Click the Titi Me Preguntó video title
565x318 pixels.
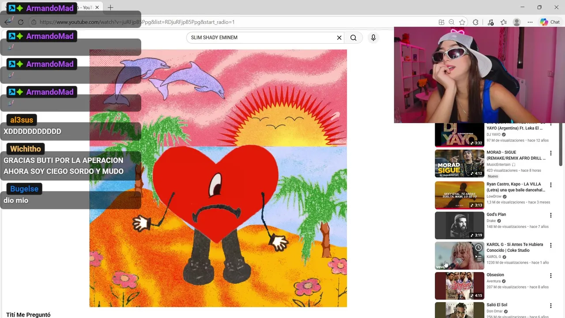point(28,315)
